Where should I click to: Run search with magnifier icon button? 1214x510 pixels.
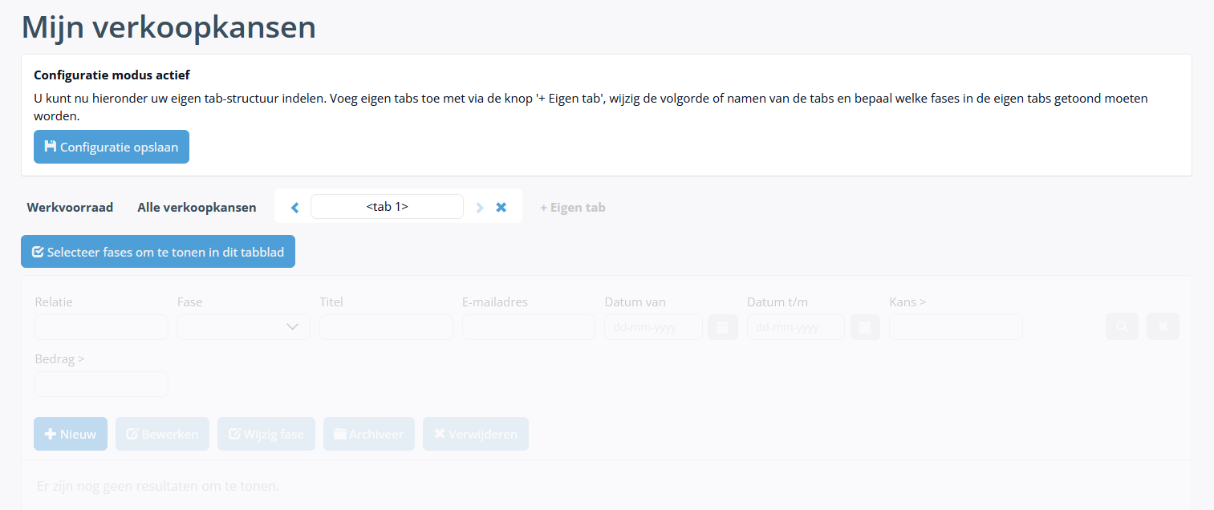click(x=1122, y=326)
